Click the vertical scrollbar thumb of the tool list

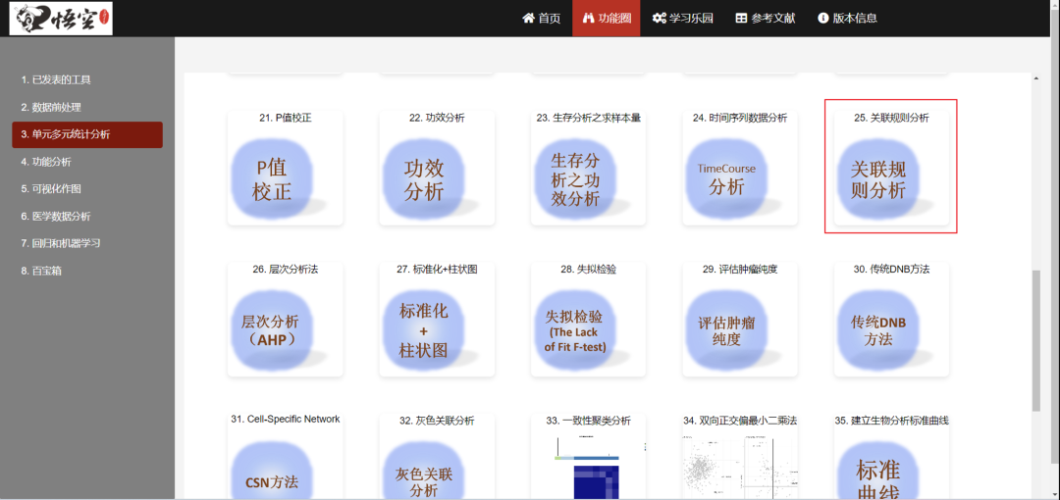click(x=1036, y=341)
